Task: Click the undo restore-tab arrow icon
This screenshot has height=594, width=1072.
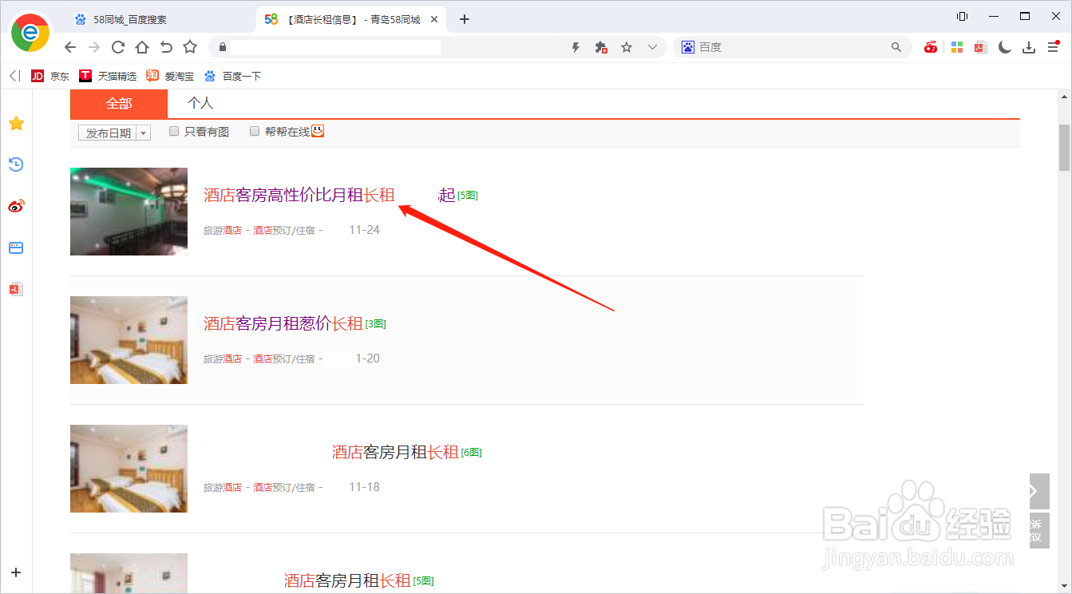Action: click(166, 47)
